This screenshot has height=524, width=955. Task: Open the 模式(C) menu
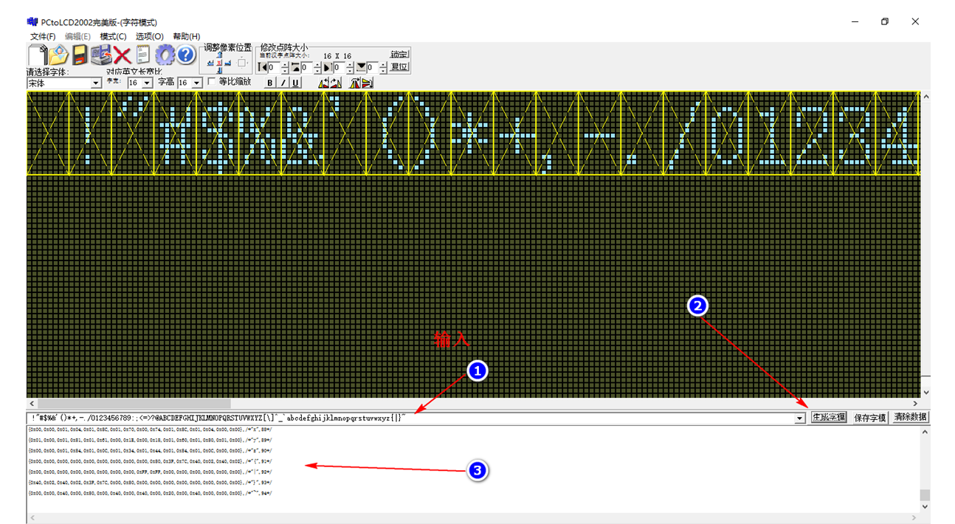(x=113, y=36)
